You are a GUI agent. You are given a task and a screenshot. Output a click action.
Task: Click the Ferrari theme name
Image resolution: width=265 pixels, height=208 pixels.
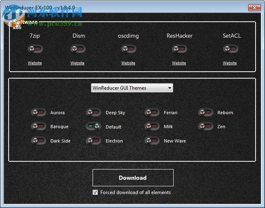tap(170, 113)
